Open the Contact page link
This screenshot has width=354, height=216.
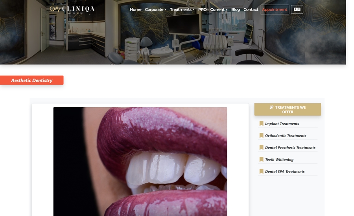[x=251, y=9]
